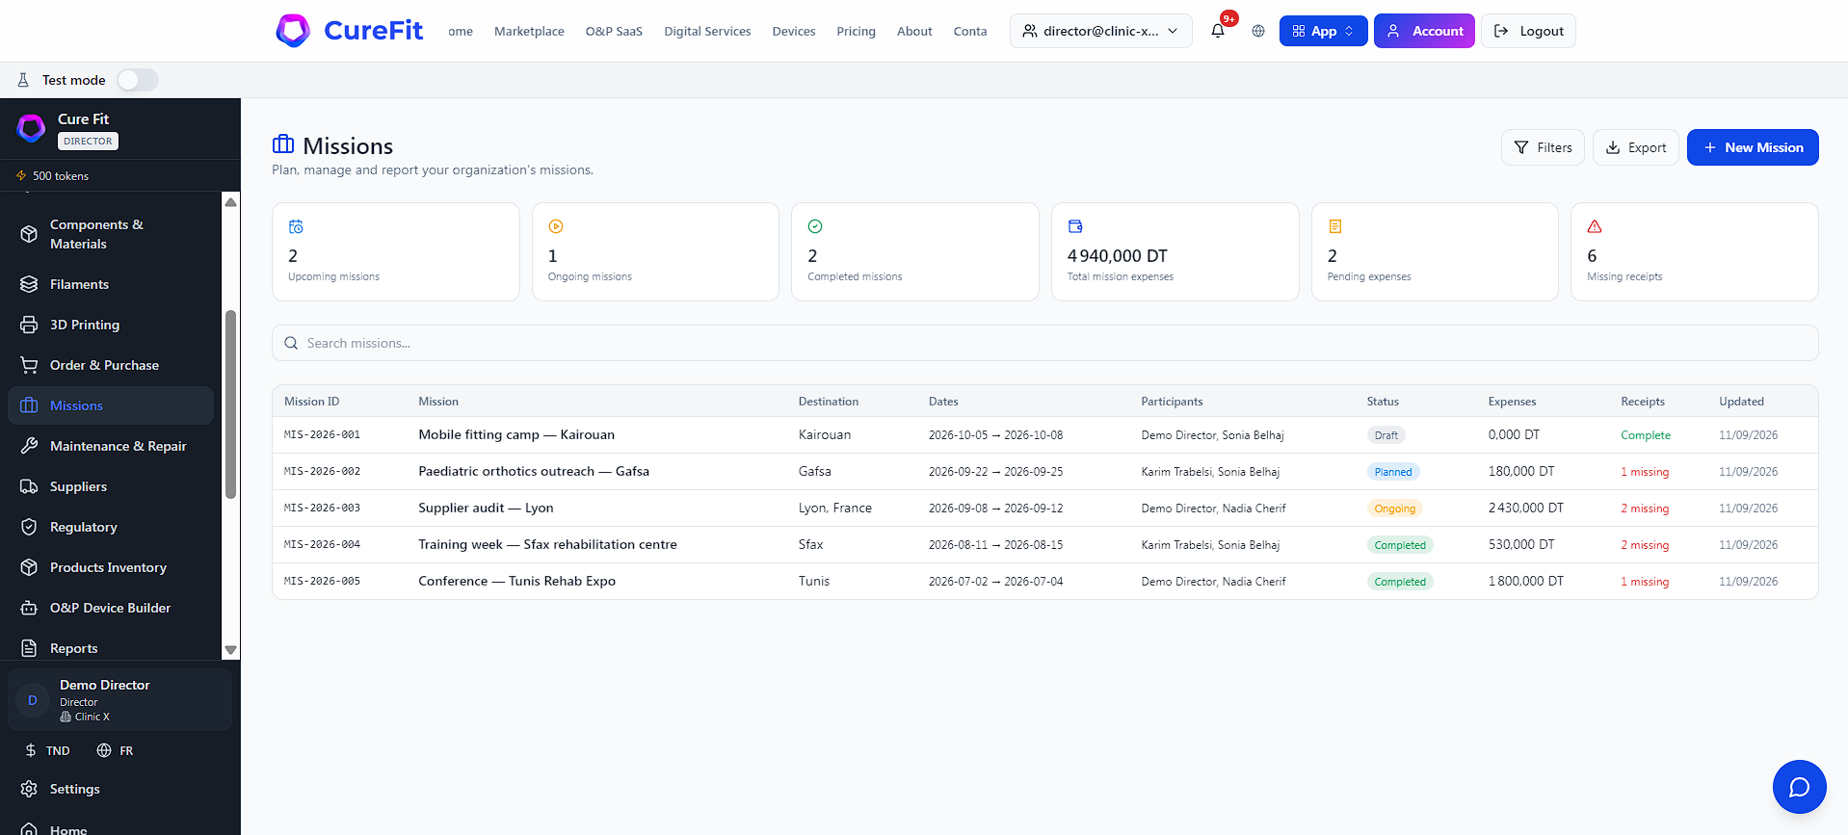Screen dimensions: 1848x835
Task: Click the Maintenance & Repair wrench icon
Action: (29, 446)
